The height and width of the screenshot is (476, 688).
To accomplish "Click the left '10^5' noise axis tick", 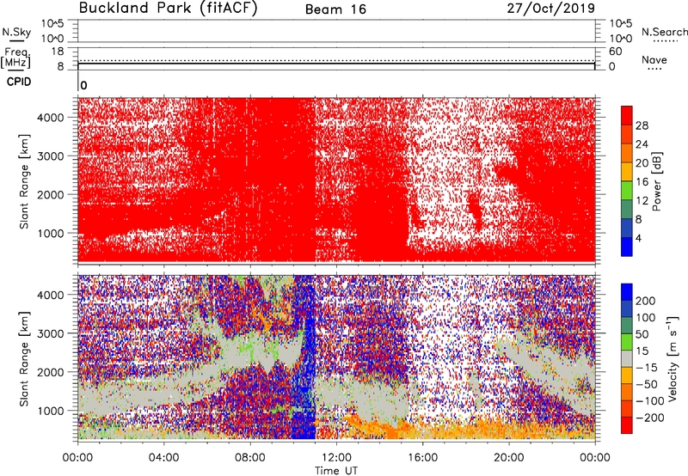I will tap(52, 23).
